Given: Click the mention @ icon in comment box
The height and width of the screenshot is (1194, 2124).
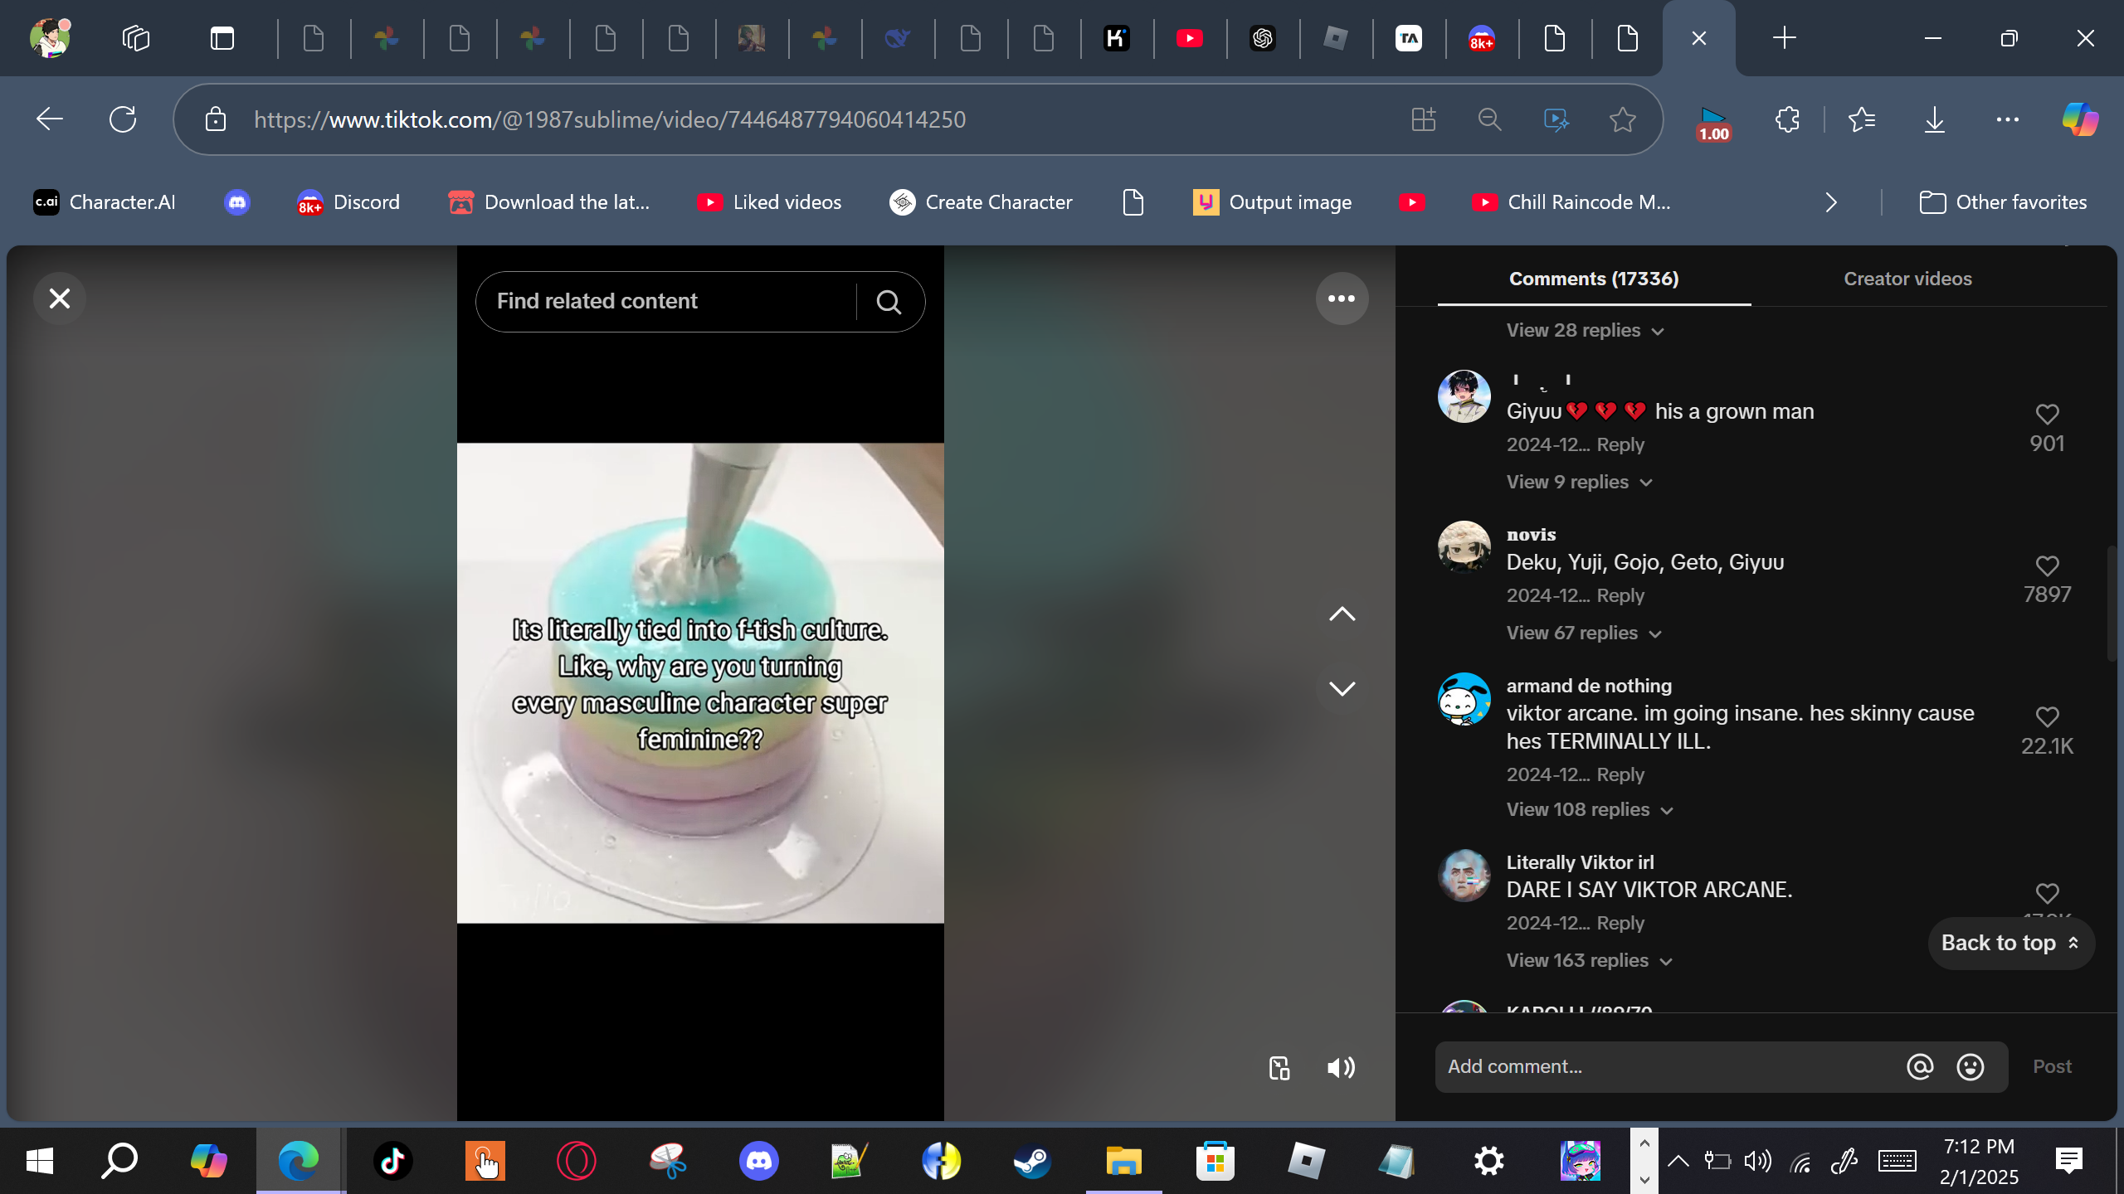Looking at the screenshot, I should tap(1920, 1067).
